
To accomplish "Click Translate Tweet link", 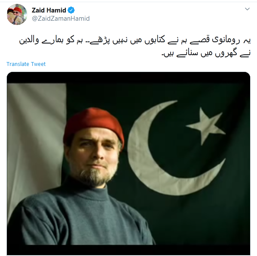I will coord(26,64).
